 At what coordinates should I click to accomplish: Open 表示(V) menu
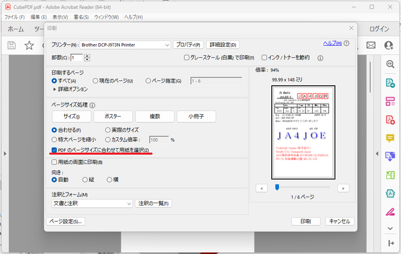pyautogui.click(x=60, y=17)
